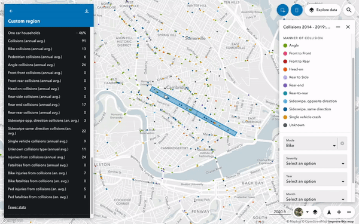Close the Collisions 2014 - 2019 panel

(348, 27)
